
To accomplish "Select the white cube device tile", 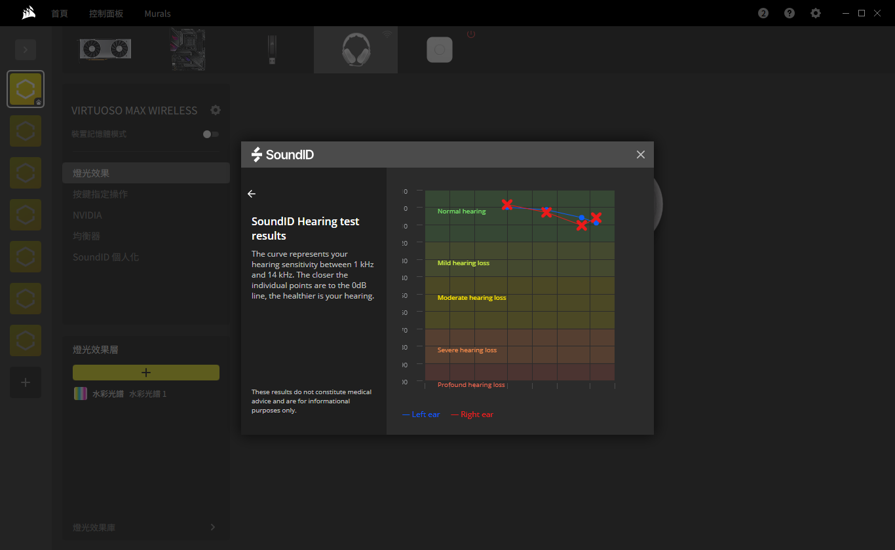I will (440, 50).
